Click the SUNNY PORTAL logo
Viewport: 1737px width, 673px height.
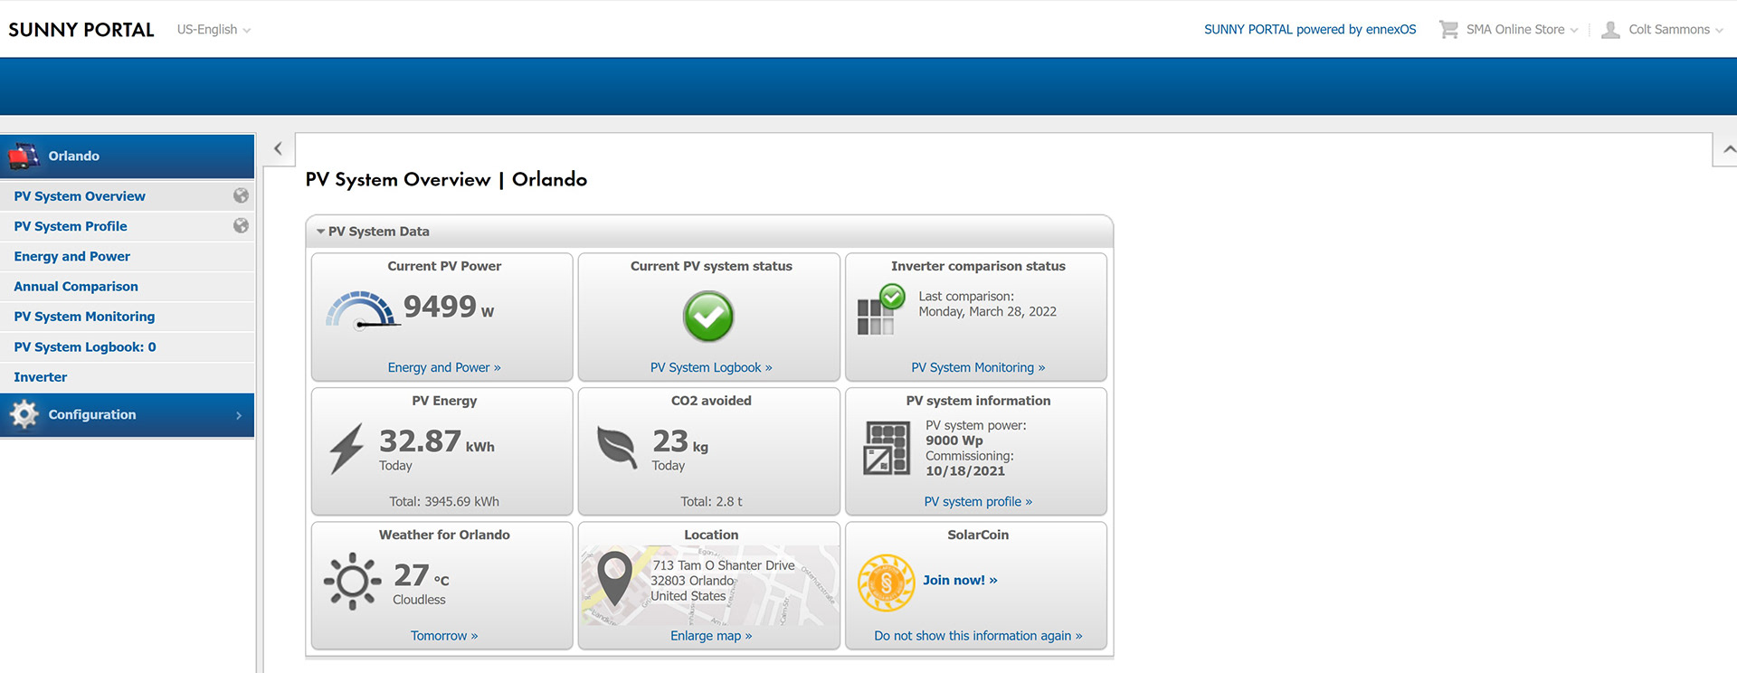(81, 30)
